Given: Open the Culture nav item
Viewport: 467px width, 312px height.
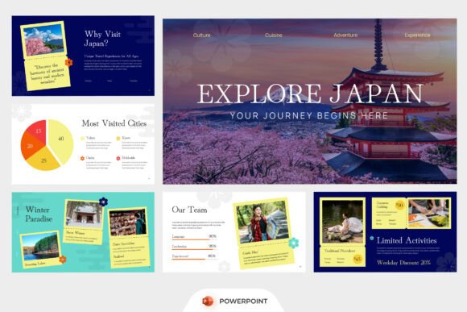Looking at the screenshot, I should click(x=201, y=35).
